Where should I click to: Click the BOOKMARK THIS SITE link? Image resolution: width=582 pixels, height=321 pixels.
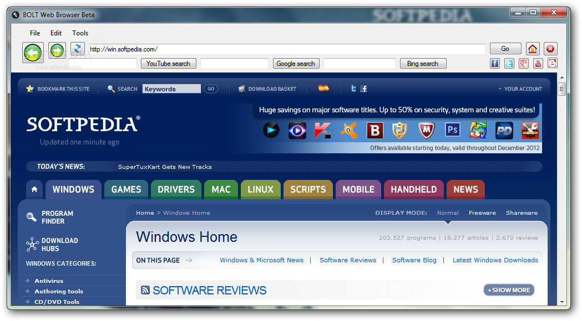coord(58,89)
